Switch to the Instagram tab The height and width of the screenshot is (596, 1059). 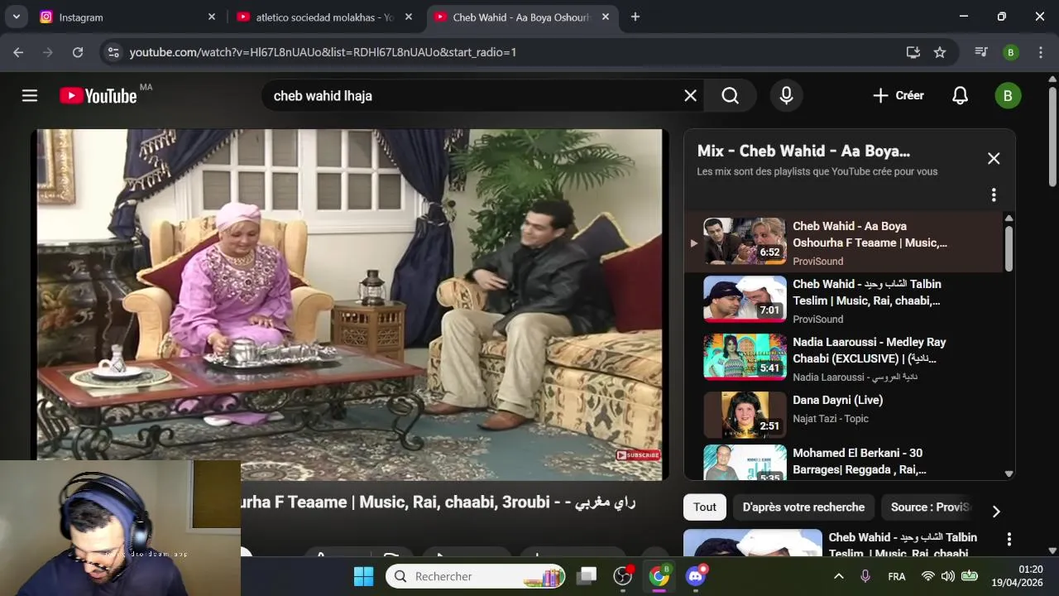click(124, 17)
